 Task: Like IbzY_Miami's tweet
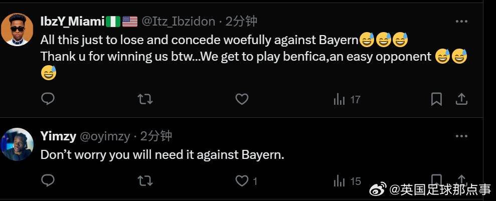click(242, 99)
